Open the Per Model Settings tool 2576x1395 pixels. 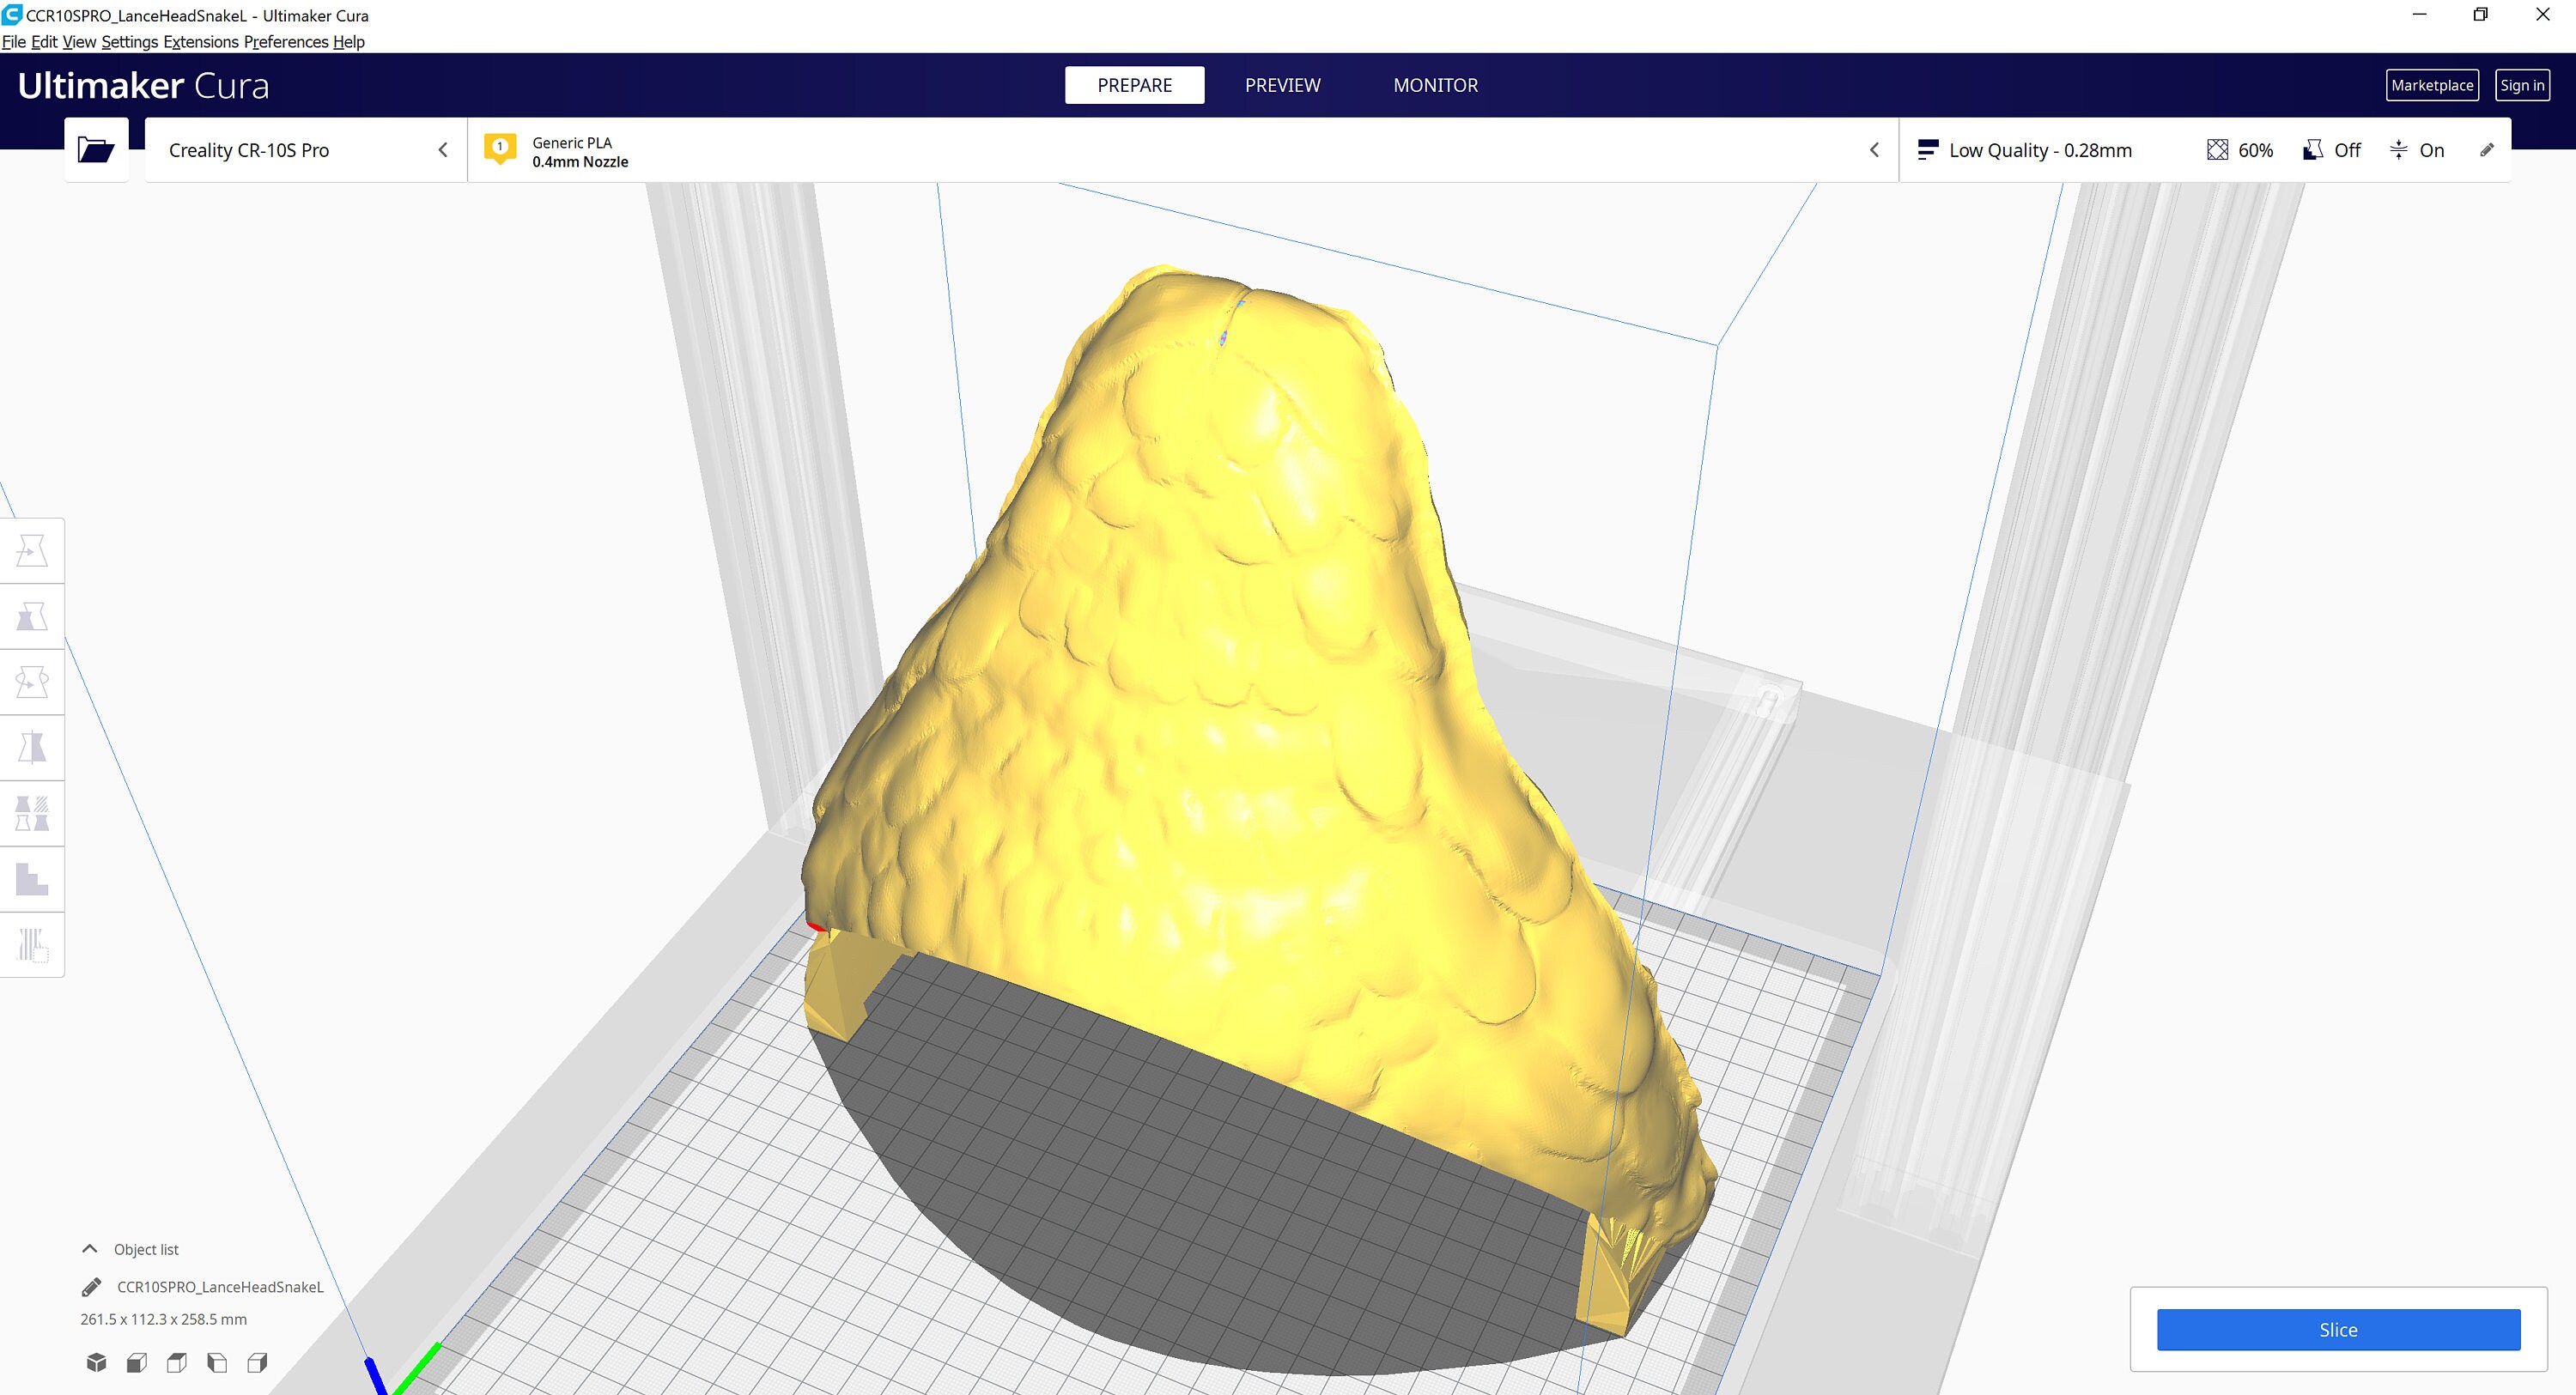click(32, 813)
